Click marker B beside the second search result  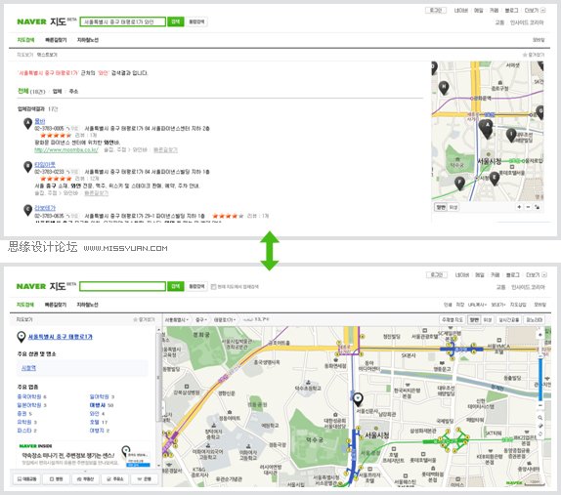(x=28, y=167)
